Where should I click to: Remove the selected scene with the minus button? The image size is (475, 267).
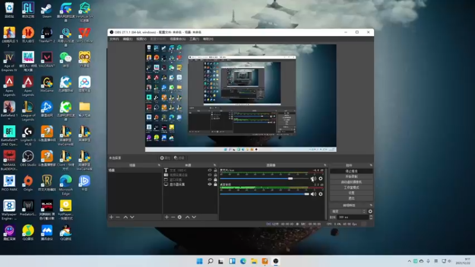[x=118, y=217]
